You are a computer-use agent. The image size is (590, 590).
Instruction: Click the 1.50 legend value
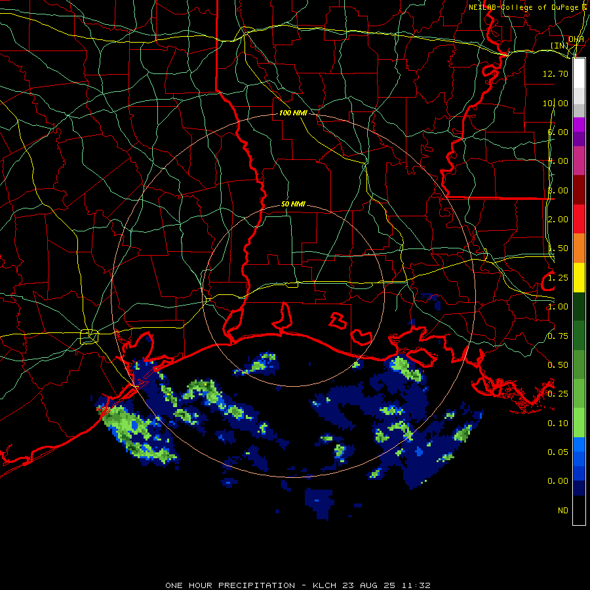[x=558, y=248]
